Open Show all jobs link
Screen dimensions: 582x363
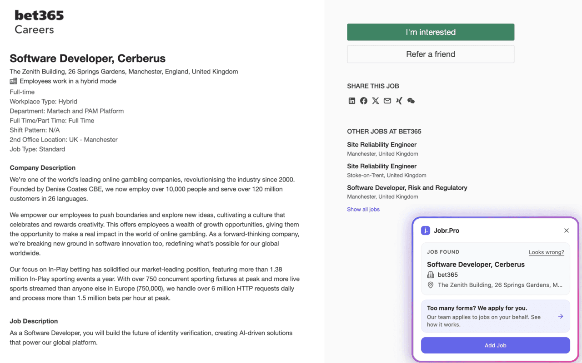point(363,209)
